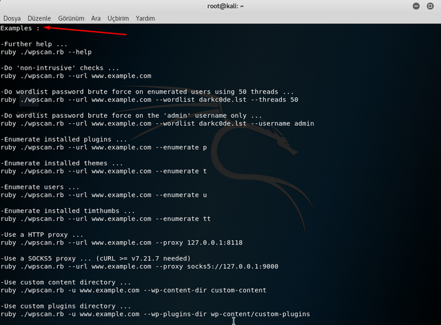This screenshot has height=325, width=441.
Task: Click the '--proxy 127.0.0.1:8118' command line
Action: [x=121, y=242]
